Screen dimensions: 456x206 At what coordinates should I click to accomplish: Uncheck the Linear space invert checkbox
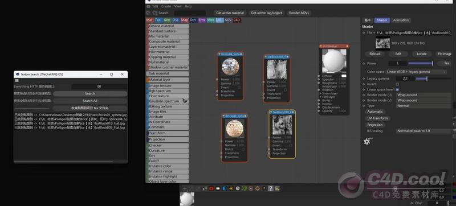coord(397,90)
